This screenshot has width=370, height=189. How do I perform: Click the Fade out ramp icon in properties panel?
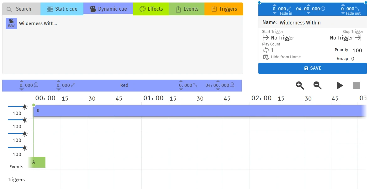(357, 9)
